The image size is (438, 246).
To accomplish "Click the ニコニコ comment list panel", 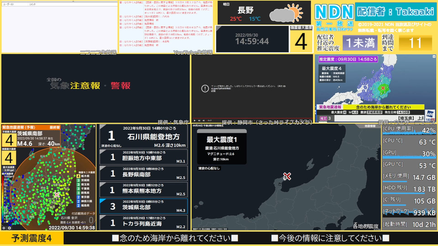I will [x=59, y=27].
